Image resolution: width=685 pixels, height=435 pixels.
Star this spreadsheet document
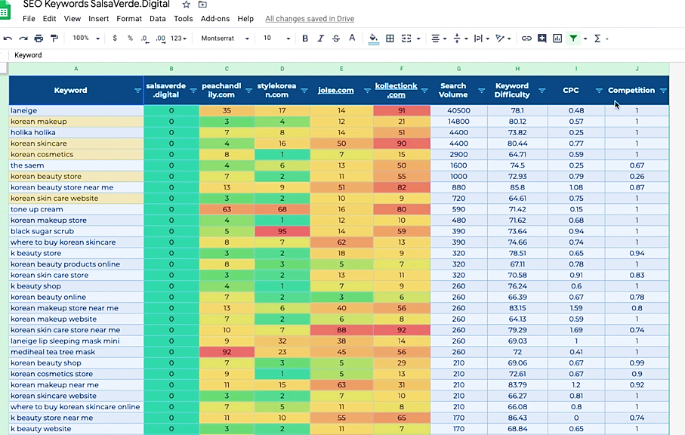click(x=186, y=5)
